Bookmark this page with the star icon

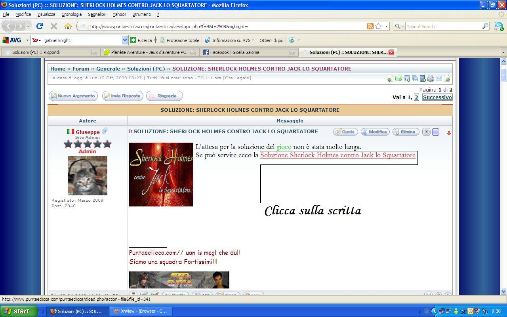click(378, 26)
